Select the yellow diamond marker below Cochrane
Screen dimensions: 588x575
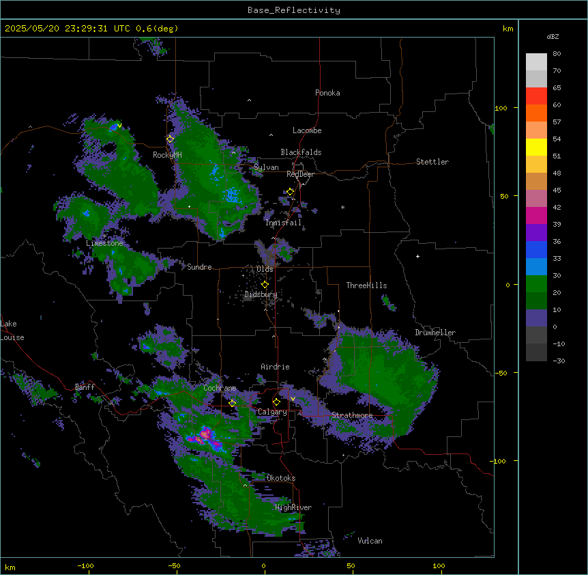point(232,404)
